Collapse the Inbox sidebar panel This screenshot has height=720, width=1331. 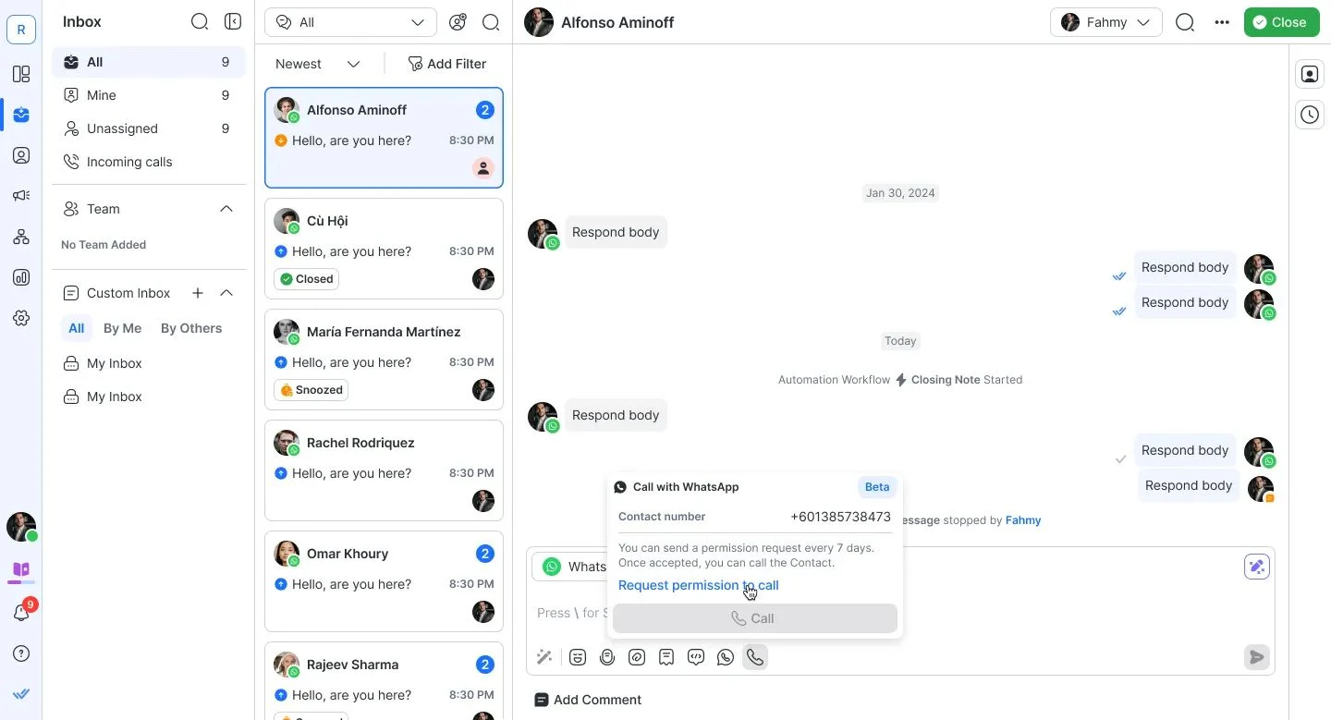pyautogui.click(x=233, y=21)
